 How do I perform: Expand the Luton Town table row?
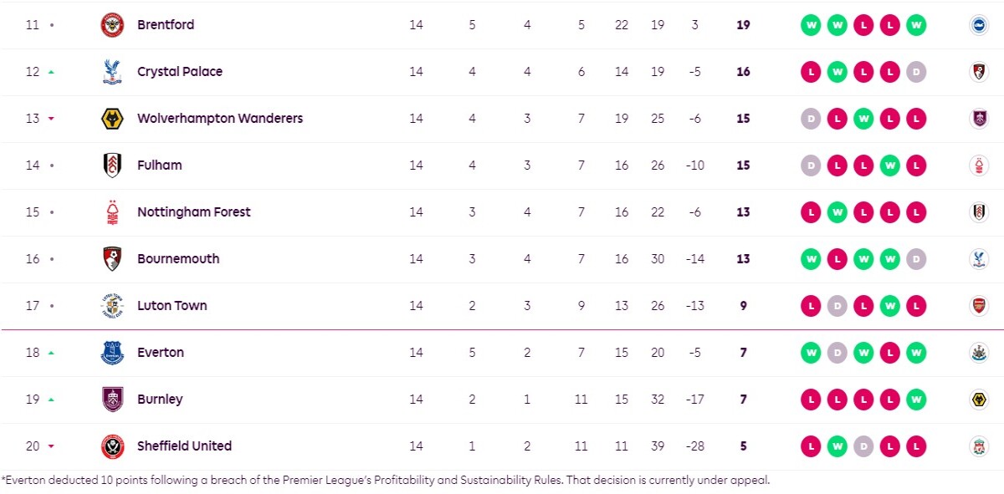pos(502,306)
